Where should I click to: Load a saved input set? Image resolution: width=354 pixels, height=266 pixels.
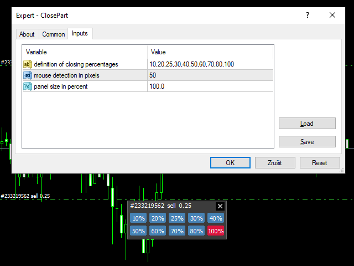307,123
